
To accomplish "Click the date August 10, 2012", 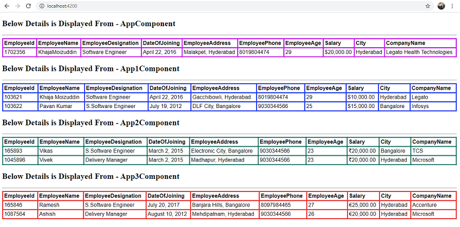I will coord(167,214).
